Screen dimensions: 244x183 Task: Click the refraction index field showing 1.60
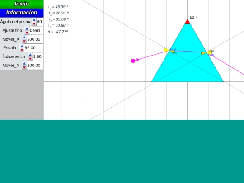tap(38, 56)
